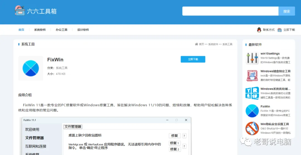Open the win10settings software link
Viewport: 301px width, 155px height.
[270, 54]
